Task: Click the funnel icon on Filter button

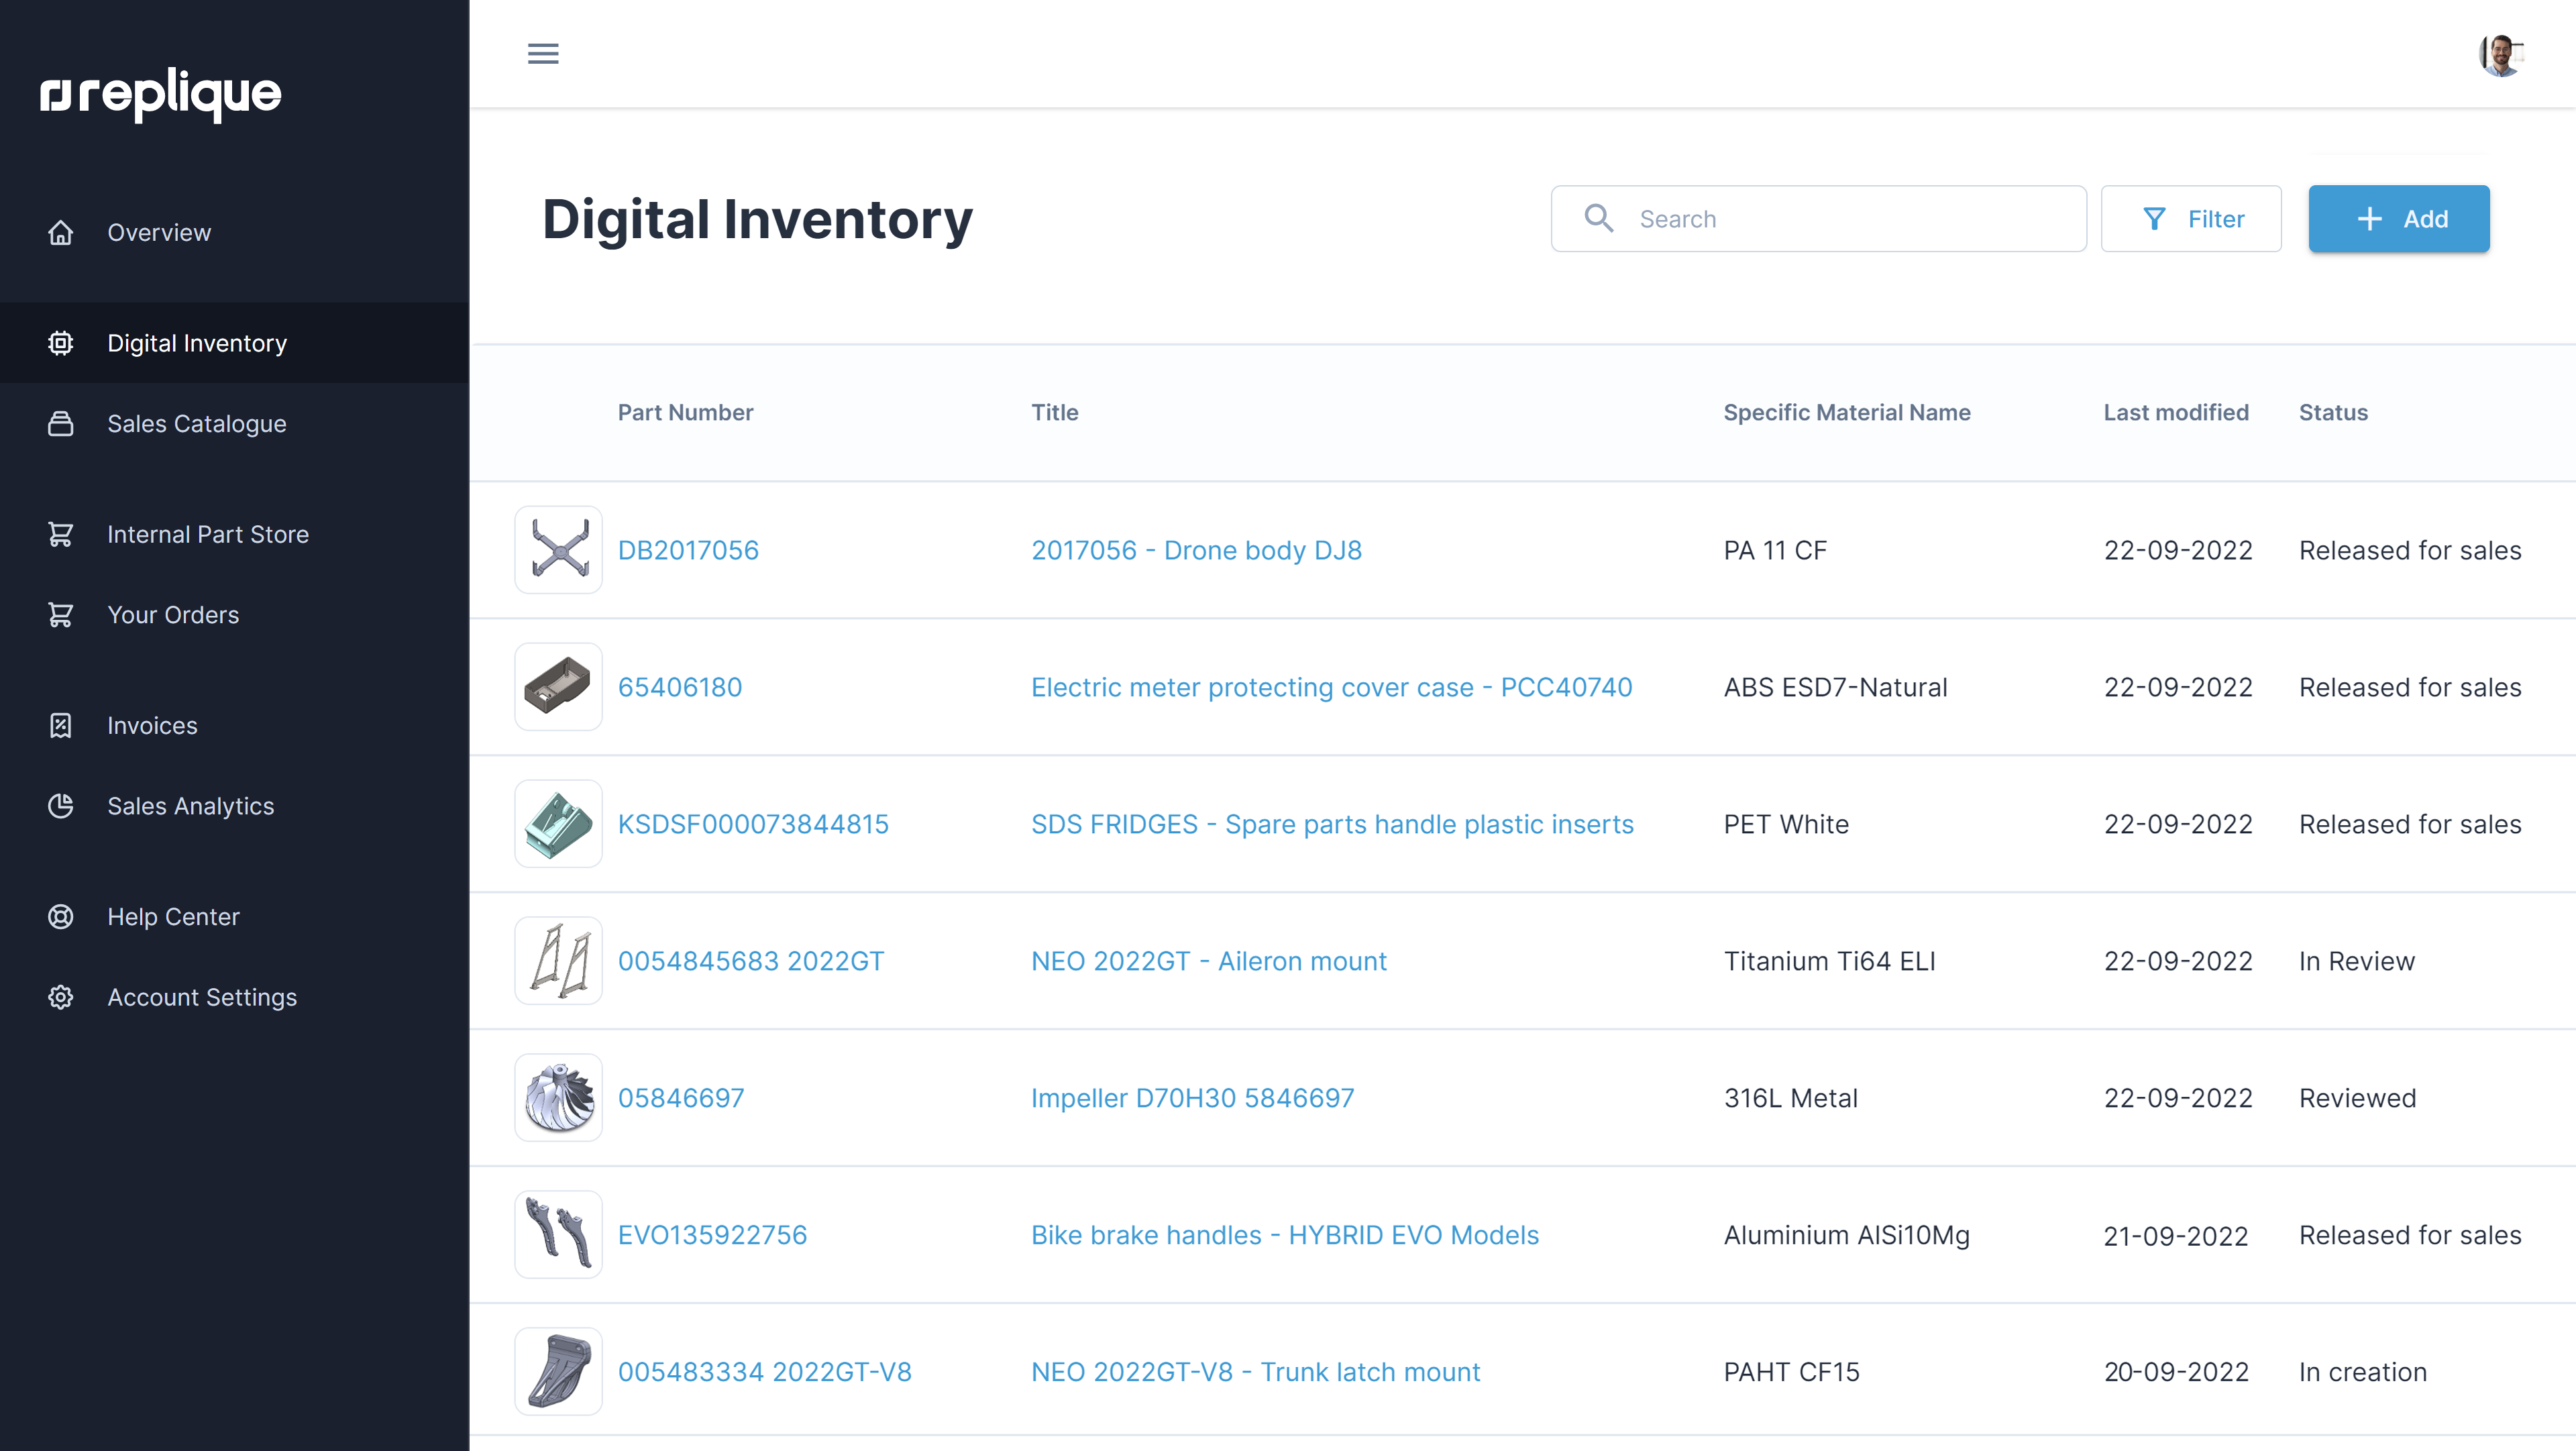Action: [x=2155, y=219]
